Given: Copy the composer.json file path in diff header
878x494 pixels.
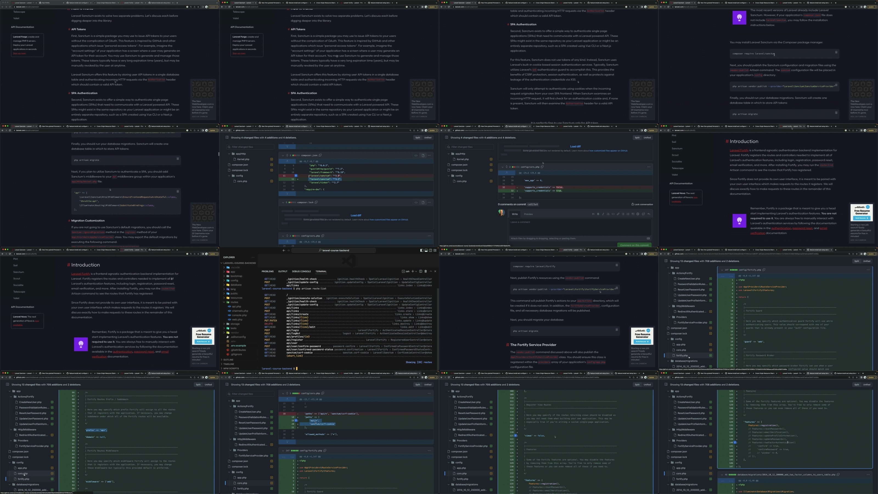Looking at the screenshot, I should 320,155.
